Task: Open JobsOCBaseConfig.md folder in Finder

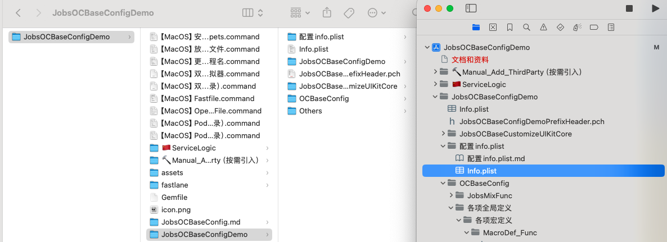Action: (x=209, y=222)
